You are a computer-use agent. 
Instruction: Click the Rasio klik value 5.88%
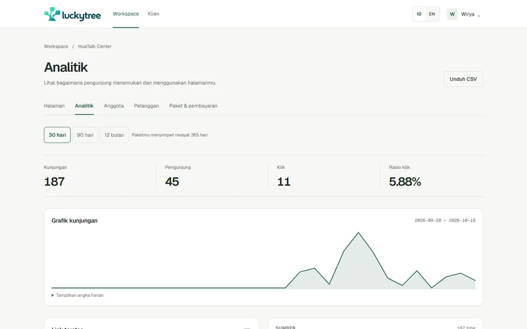(405, 181)
